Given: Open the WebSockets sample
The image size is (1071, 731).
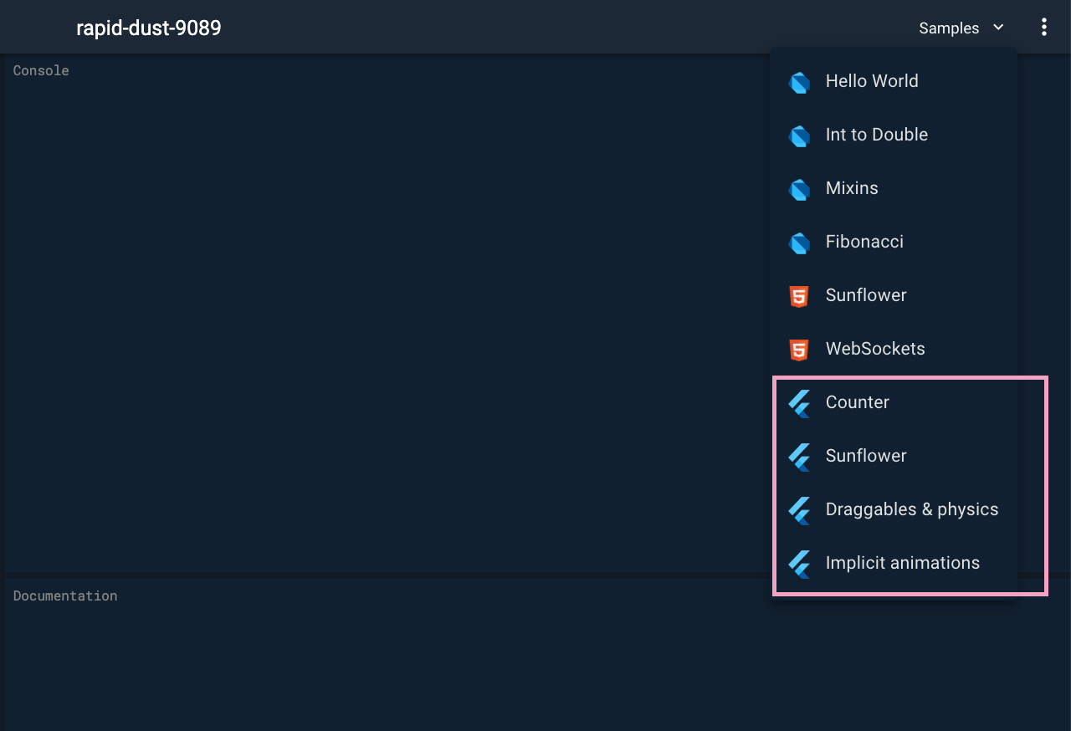Looking at the screenshot, I should click(x=894, y=349).
